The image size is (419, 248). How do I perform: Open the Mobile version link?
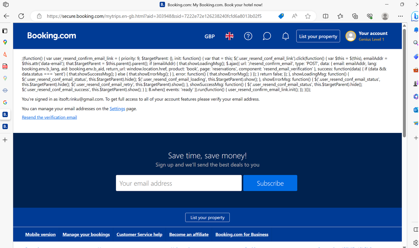pyautogui.click(x=41, y=234)
